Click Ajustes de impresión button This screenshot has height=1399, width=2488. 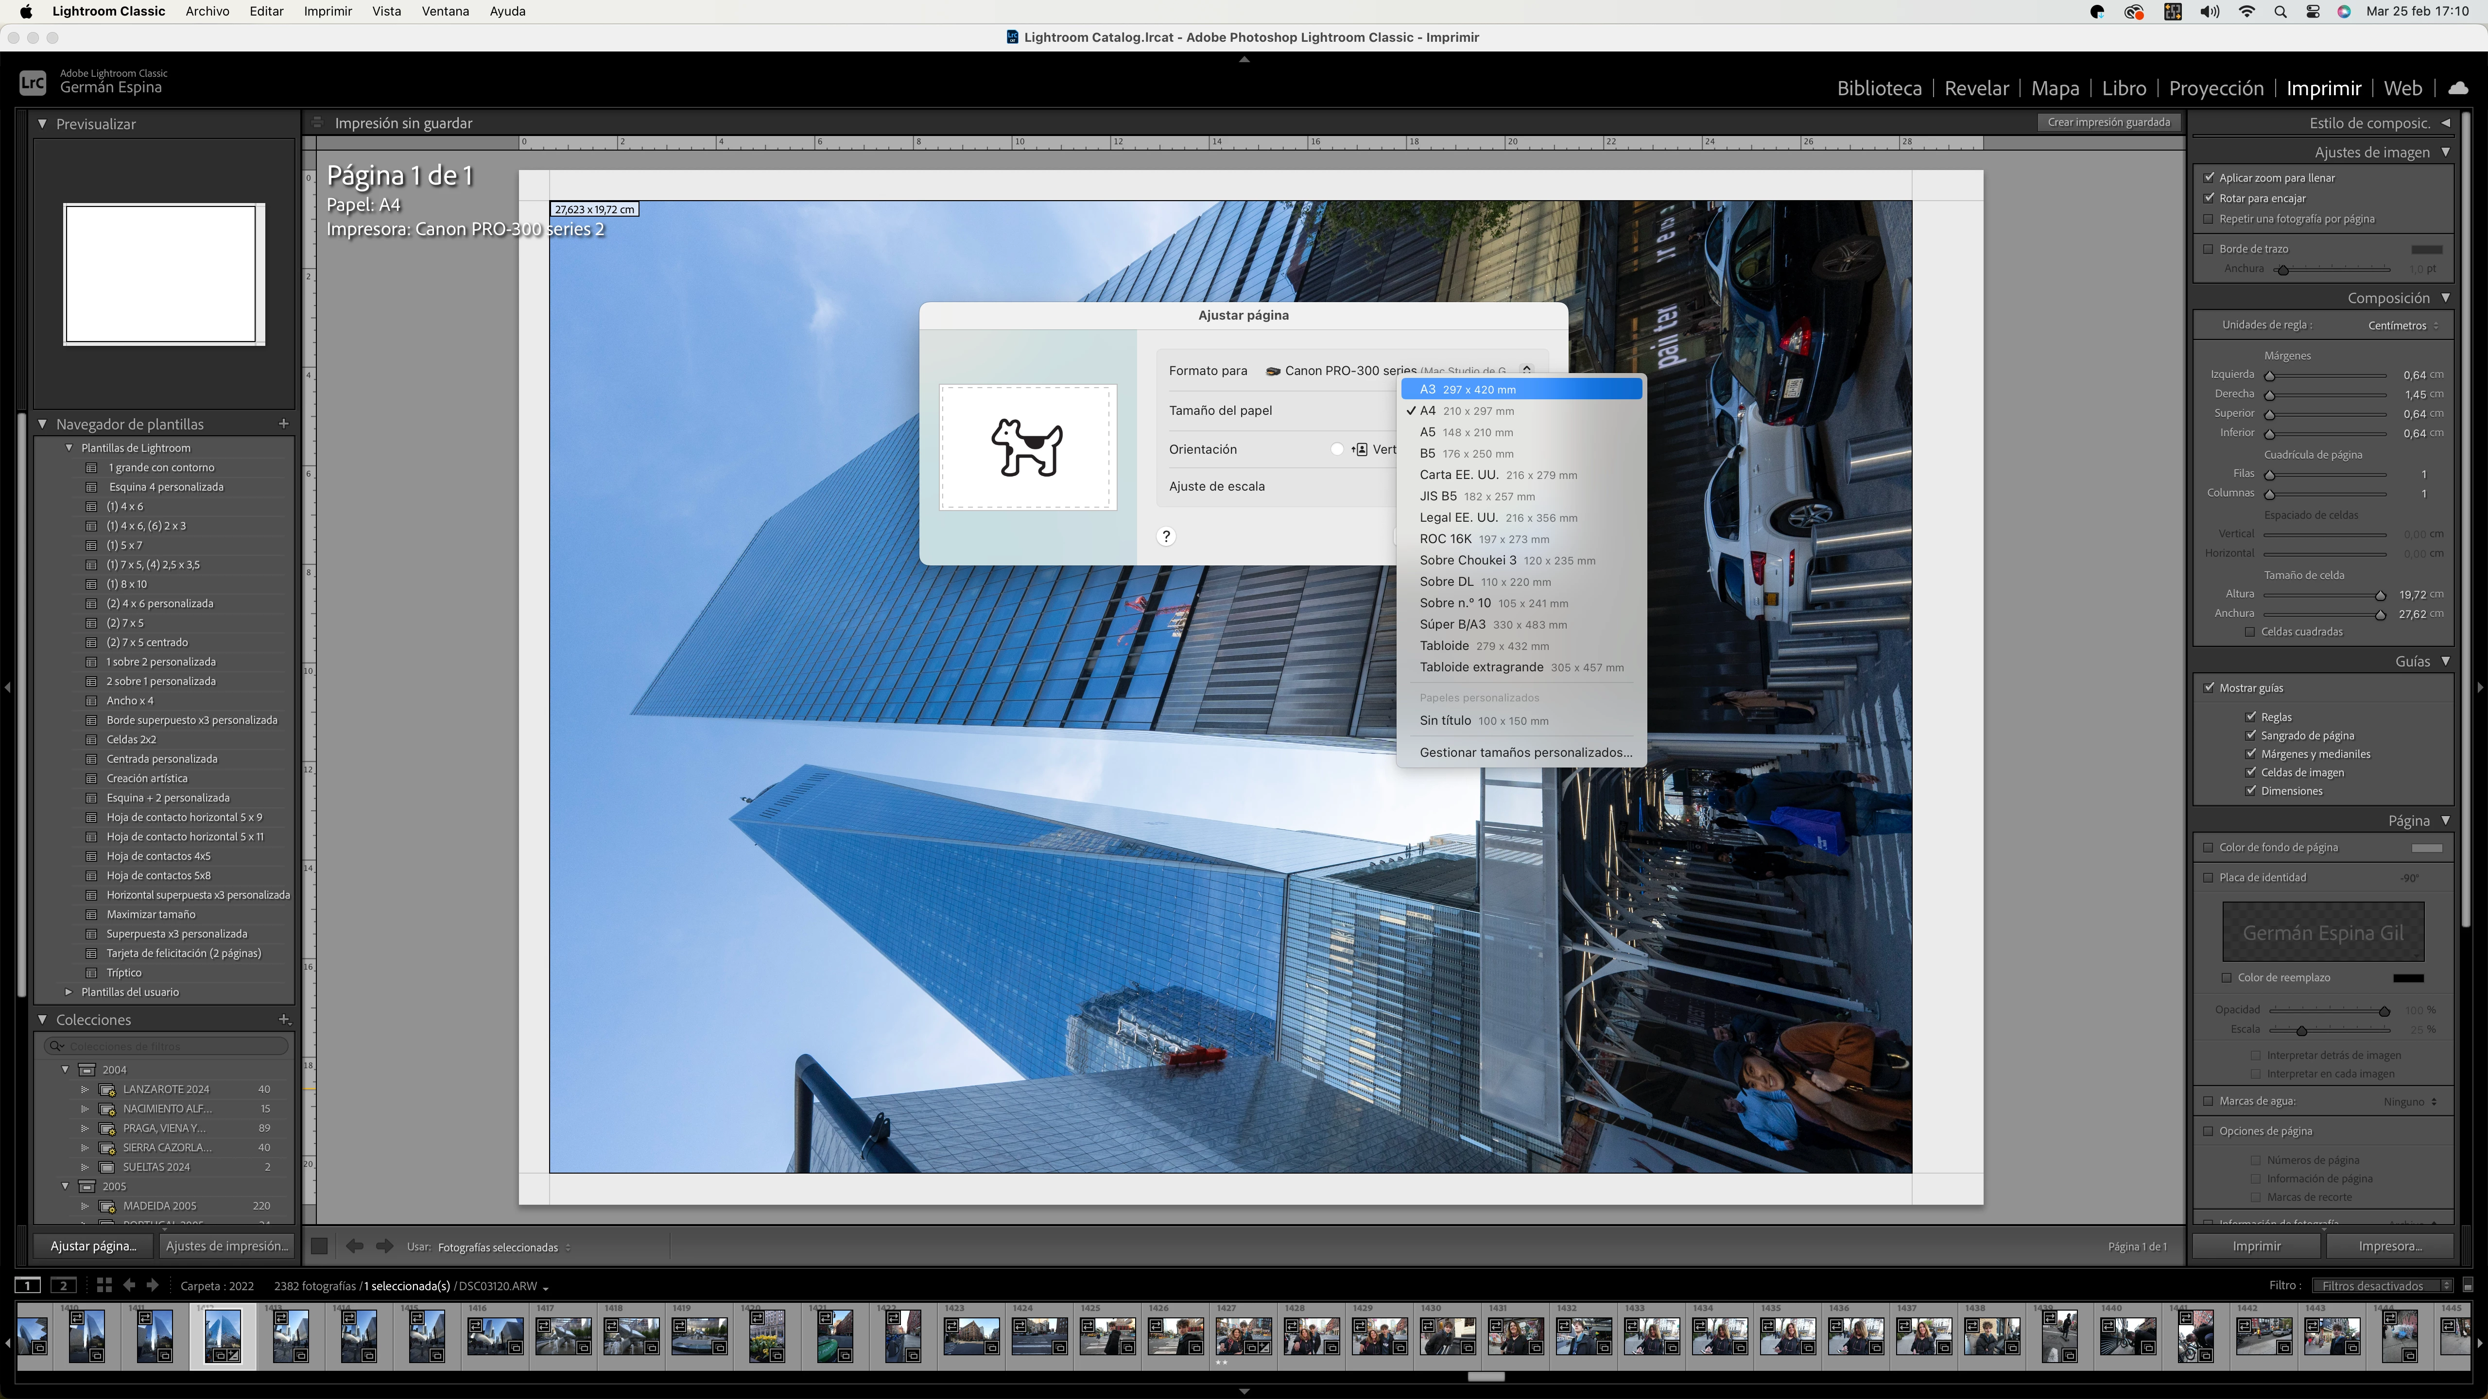pos(227,1245)
